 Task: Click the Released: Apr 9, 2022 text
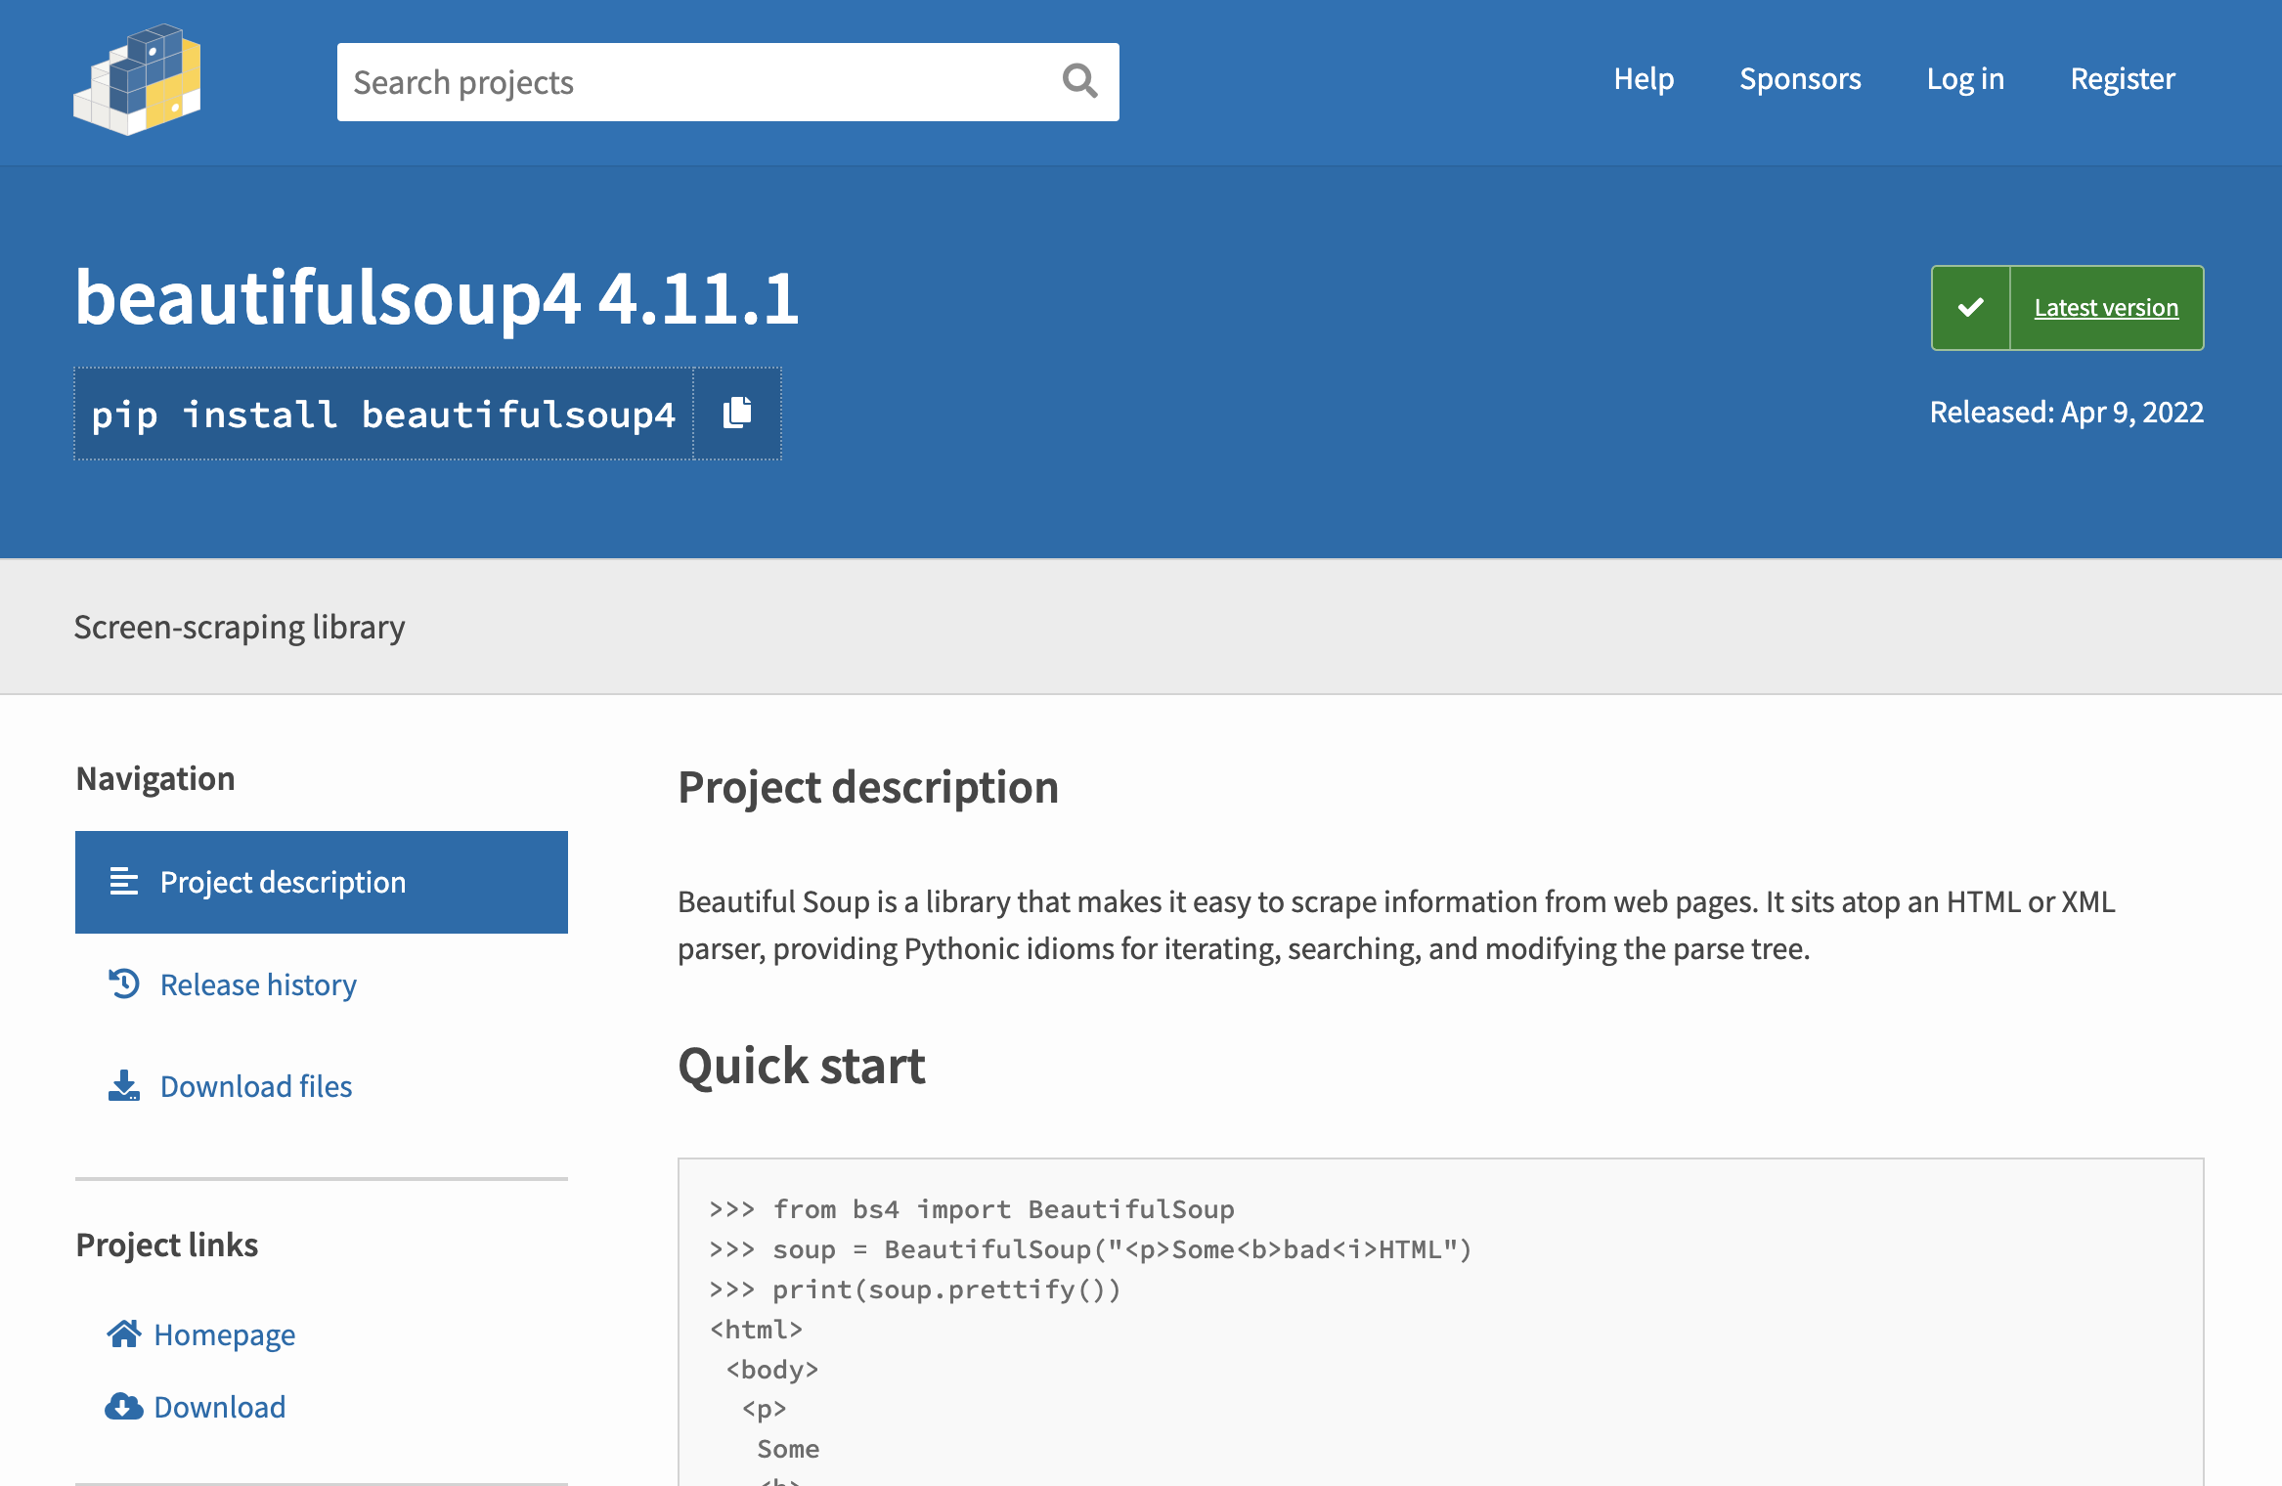[x=2066, y=413]
